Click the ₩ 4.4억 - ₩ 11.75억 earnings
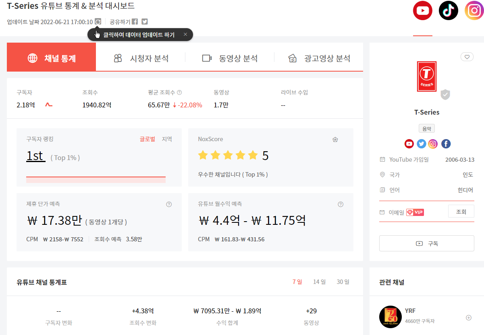 [x=252, y=220]
